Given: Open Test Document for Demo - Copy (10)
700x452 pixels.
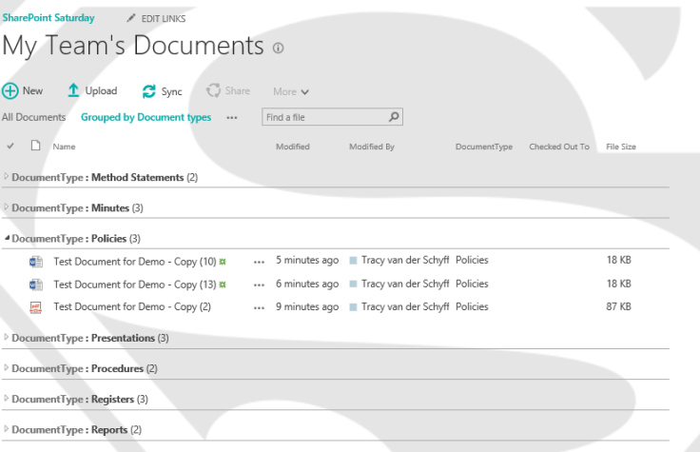Looking at the screenshot, I should (135, 261).
